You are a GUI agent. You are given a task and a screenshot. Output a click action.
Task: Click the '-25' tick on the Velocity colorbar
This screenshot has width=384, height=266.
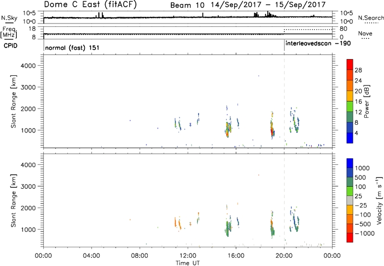click(361, 206)
